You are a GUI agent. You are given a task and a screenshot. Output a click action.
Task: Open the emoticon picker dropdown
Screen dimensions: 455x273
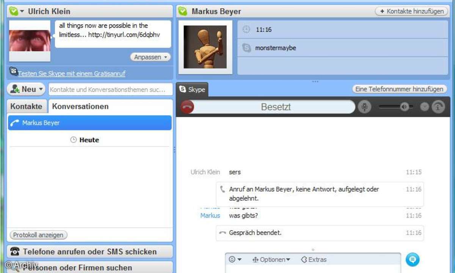[235, 260]
